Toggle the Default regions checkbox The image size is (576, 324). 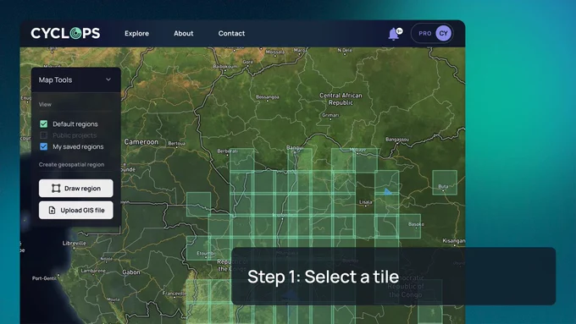[44, 124]
